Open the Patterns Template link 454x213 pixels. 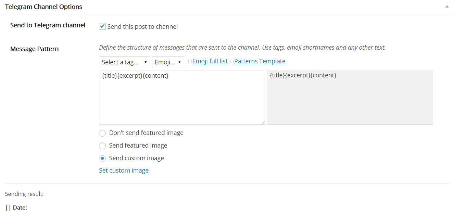pyautogui.click(x=260, y=61)
